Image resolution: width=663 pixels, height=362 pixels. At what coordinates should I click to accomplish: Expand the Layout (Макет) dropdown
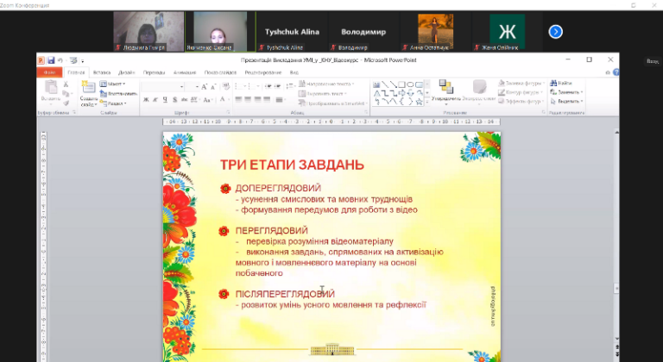click(x=115, y=84)
